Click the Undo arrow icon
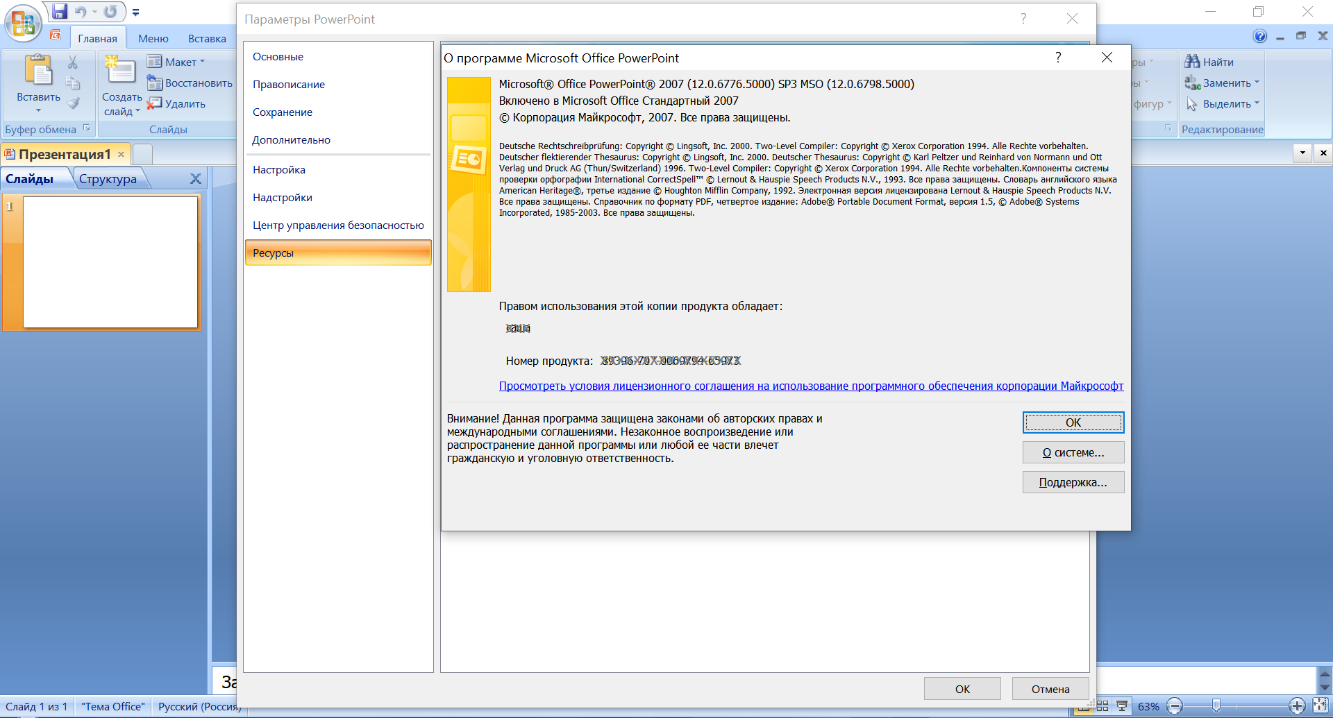Screen dimensions: 1333x718 click(x=81, y=12)
